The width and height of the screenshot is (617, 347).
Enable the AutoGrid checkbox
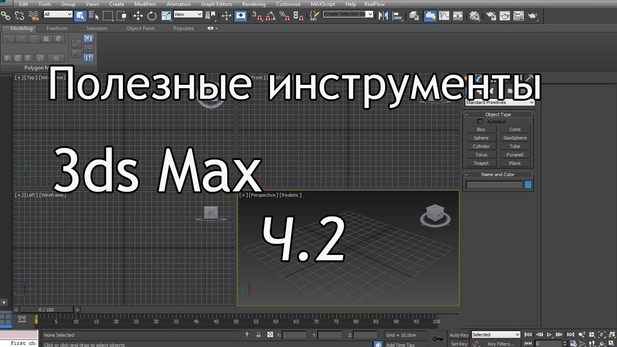click(480, 122)
